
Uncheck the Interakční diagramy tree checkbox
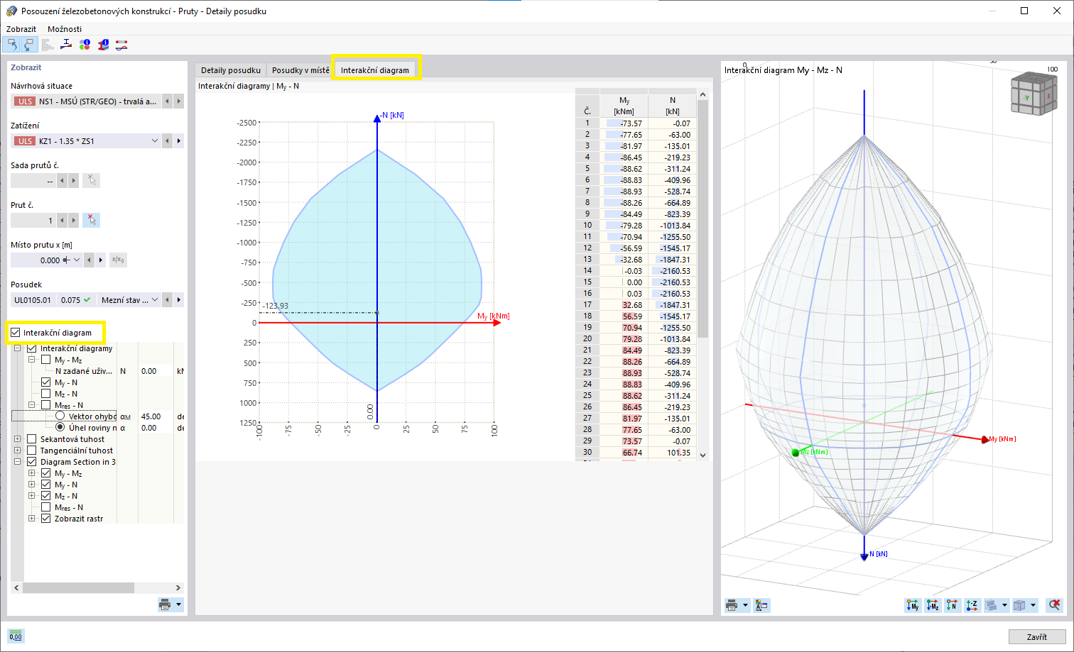32,348
